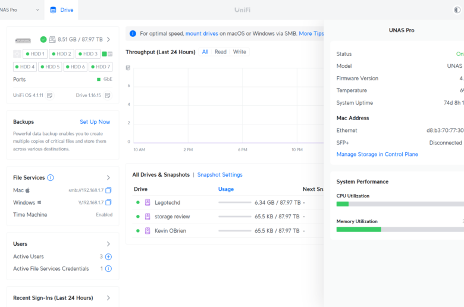Viewport: 464px width, 307px height.
Task: Open Manage Storage in Control Plane
Action: point(377,154)
